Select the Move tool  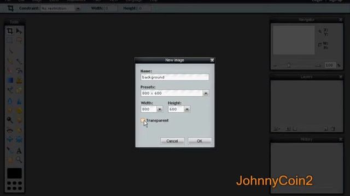coord(19,31)
